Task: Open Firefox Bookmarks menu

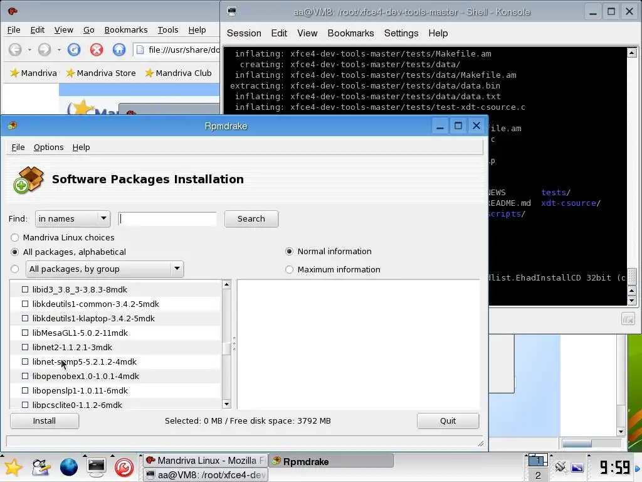Action: (x=125, y=30)
